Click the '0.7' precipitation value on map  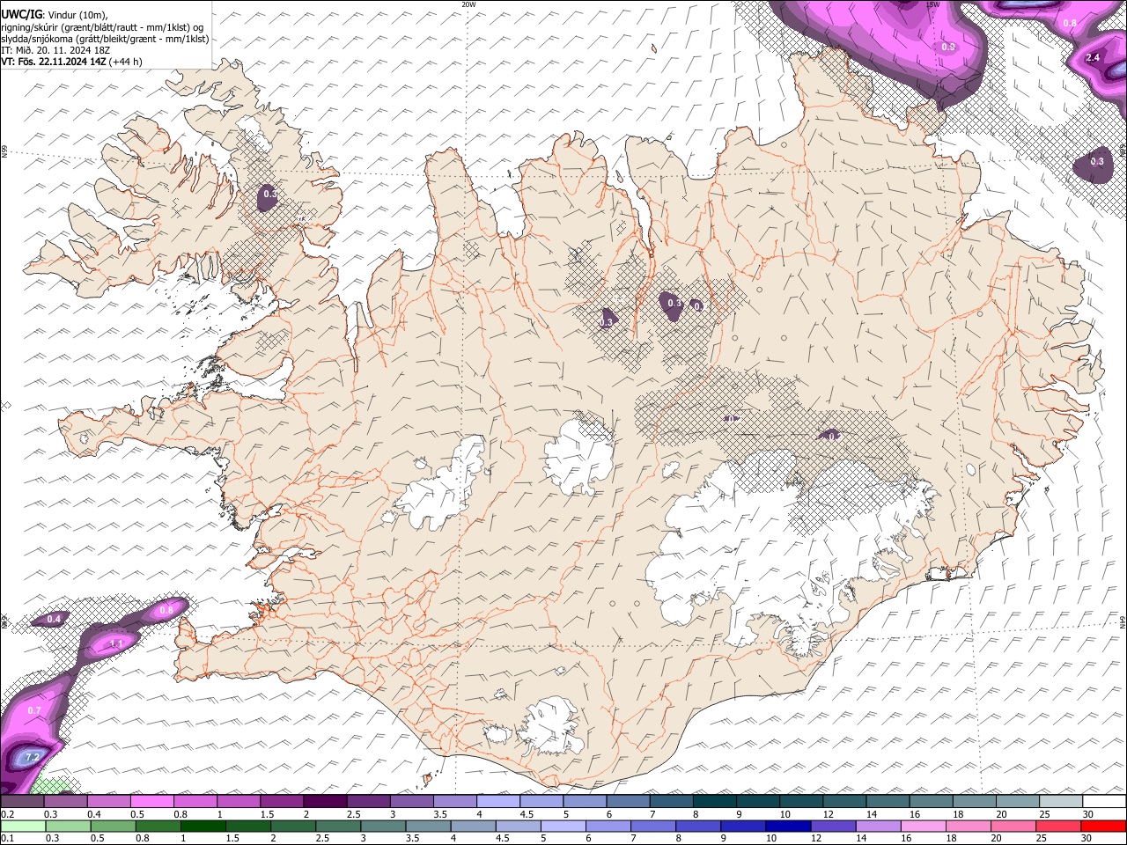tap(34, 710)
